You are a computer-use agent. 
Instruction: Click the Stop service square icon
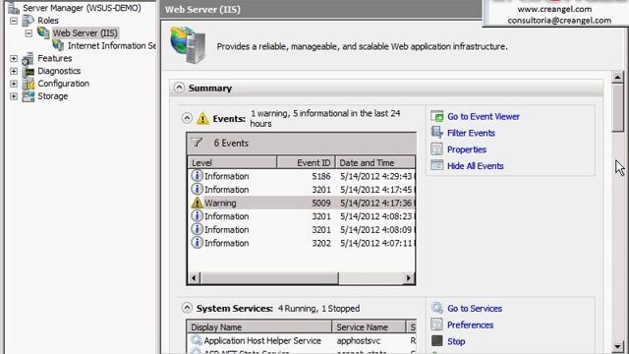[x=436, y=341]
